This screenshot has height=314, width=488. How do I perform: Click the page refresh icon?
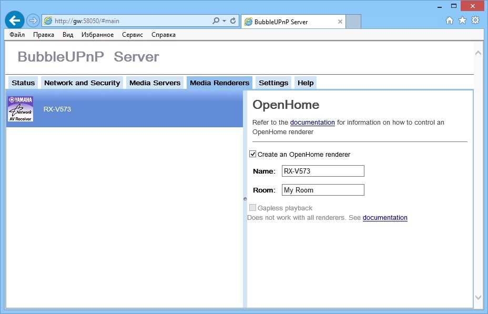[233, 21]
